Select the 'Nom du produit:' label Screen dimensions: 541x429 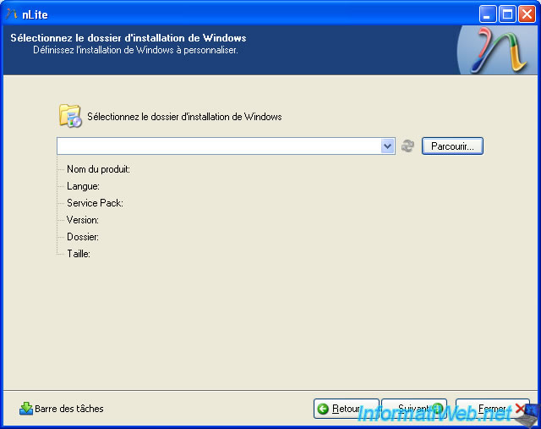point(98,169)
